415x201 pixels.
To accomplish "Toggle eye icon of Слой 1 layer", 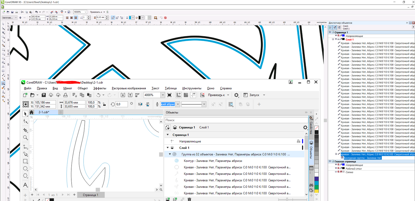I will (x=336, y=39).
